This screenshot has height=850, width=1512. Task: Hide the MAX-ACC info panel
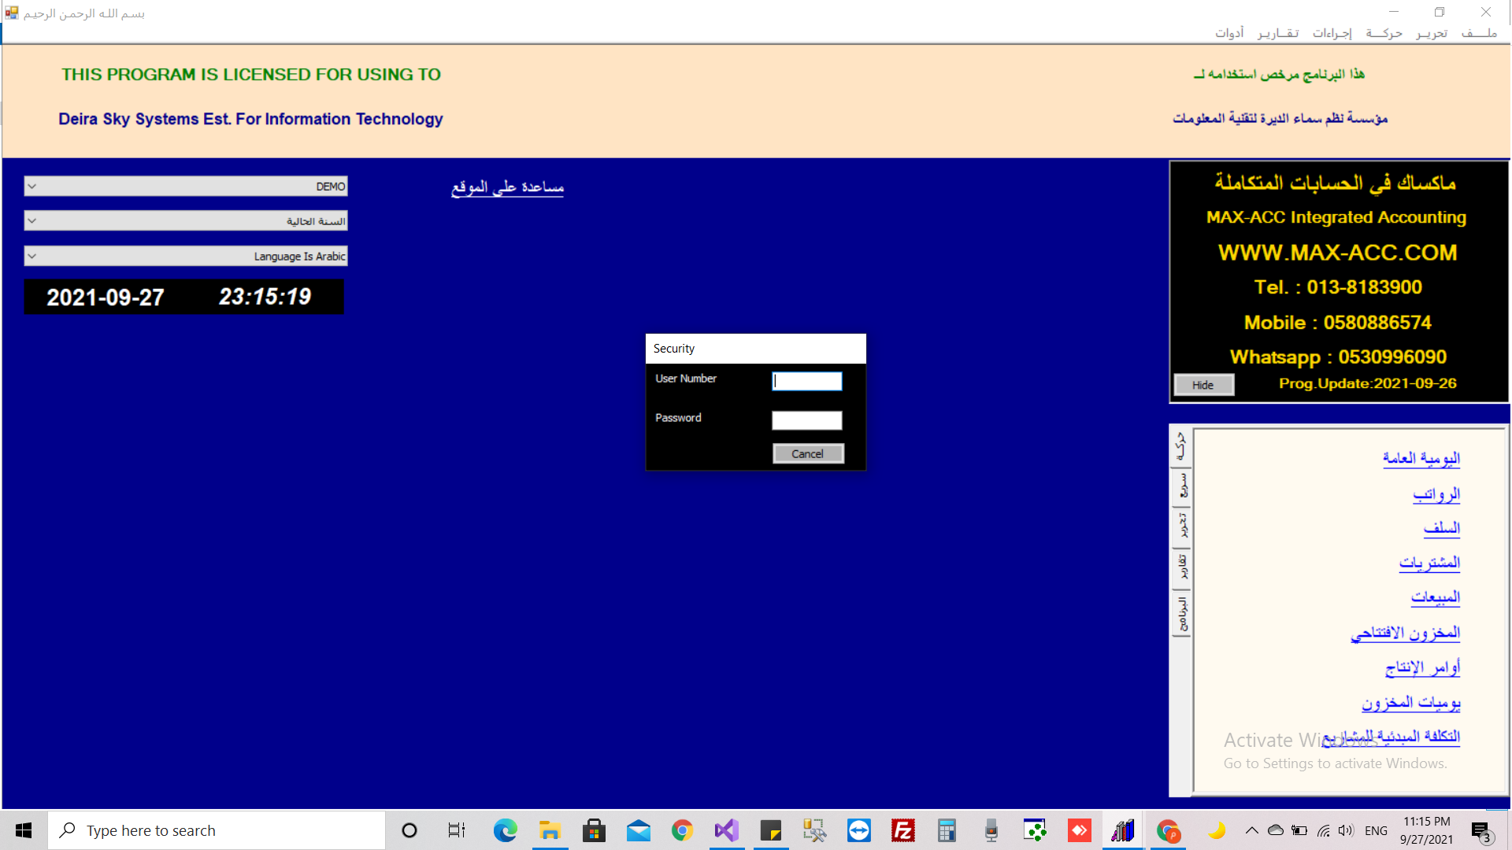(x=1203, y=385)
